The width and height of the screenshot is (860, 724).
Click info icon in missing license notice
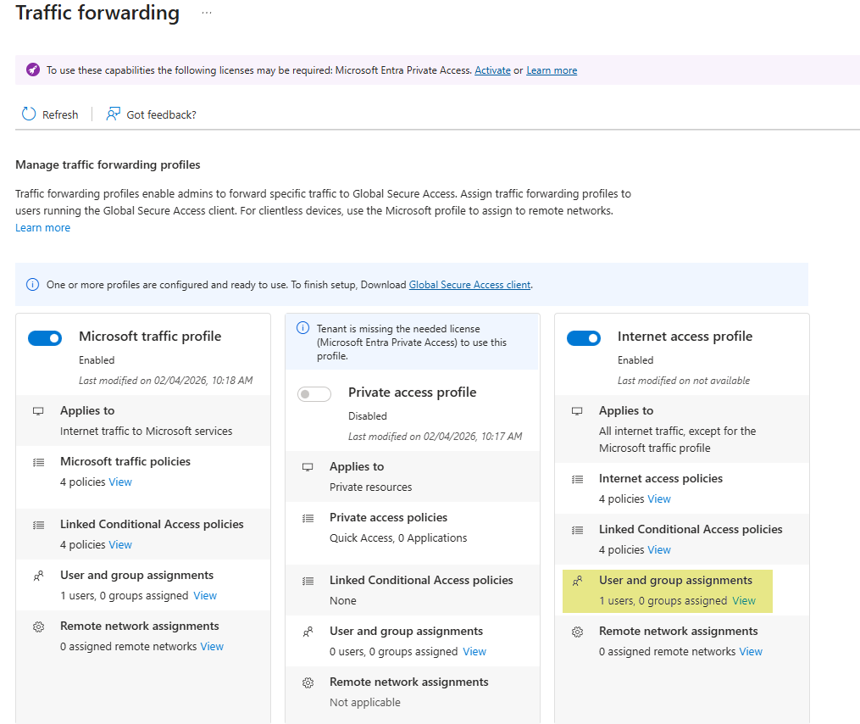302,328
